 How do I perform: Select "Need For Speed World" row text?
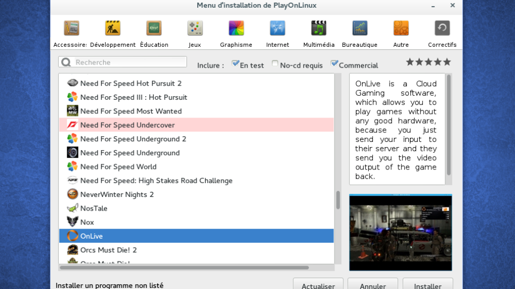pyautogui.click(x=118, y=167)
